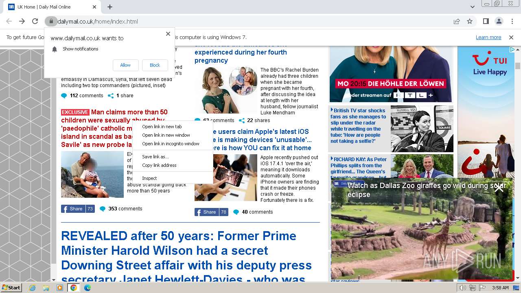
Task: Click the Learn more link
Action: (x=488, y=37)
